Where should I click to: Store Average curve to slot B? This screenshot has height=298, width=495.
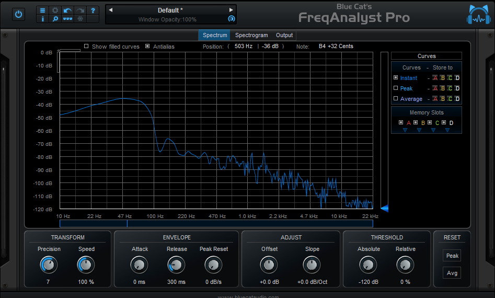click(x=443, y=99)
